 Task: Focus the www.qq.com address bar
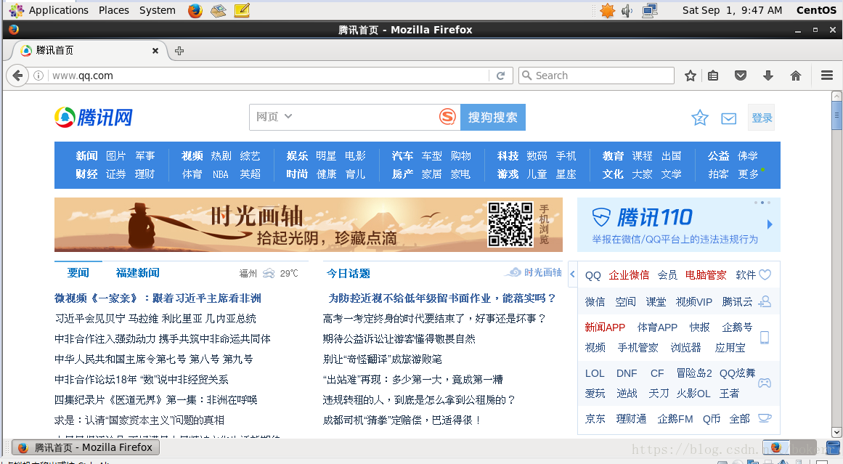[x=269, y=76]
